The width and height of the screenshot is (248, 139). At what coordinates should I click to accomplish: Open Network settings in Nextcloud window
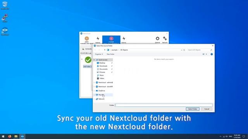tap(165, 40)
